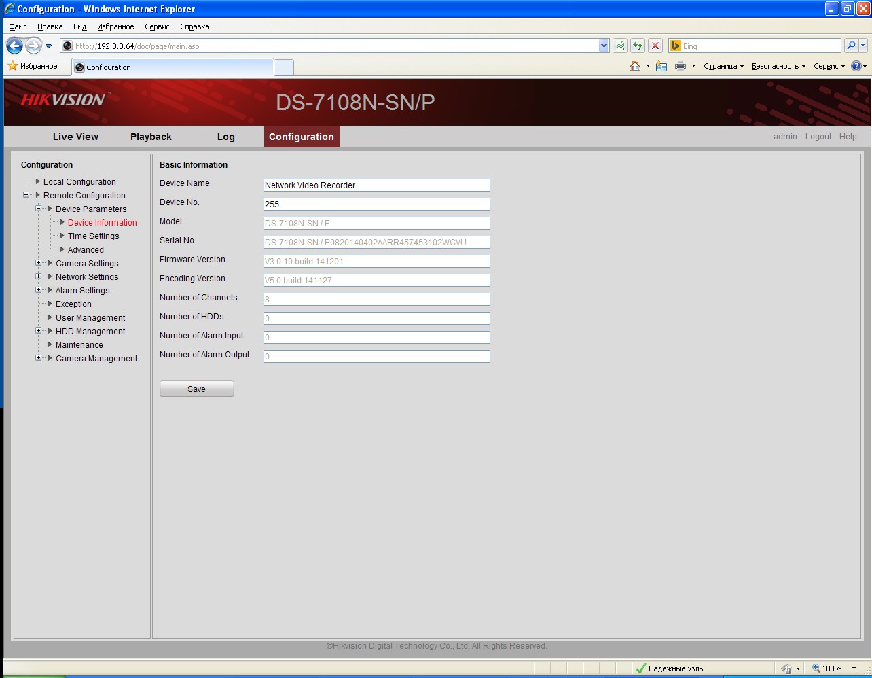
Task: Select Advanced in the tree
Action: (x=86, y=250)
